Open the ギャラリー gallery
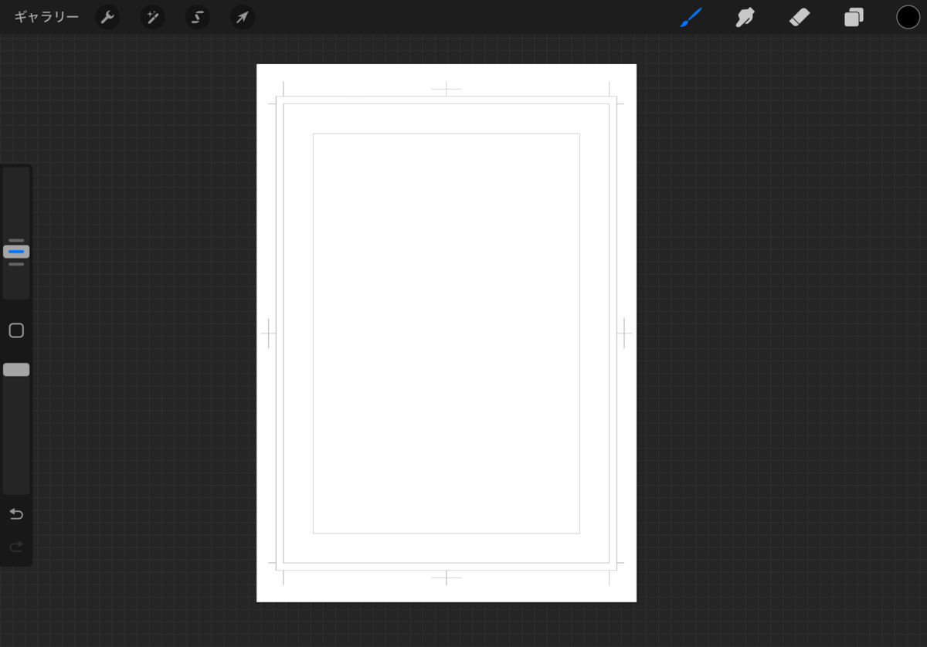The width and height of the screenshot is (927, 647). (x=46, y=17)
